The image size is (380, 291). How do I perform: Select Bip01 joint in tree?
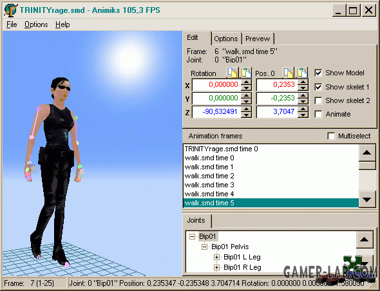(207, 236)
